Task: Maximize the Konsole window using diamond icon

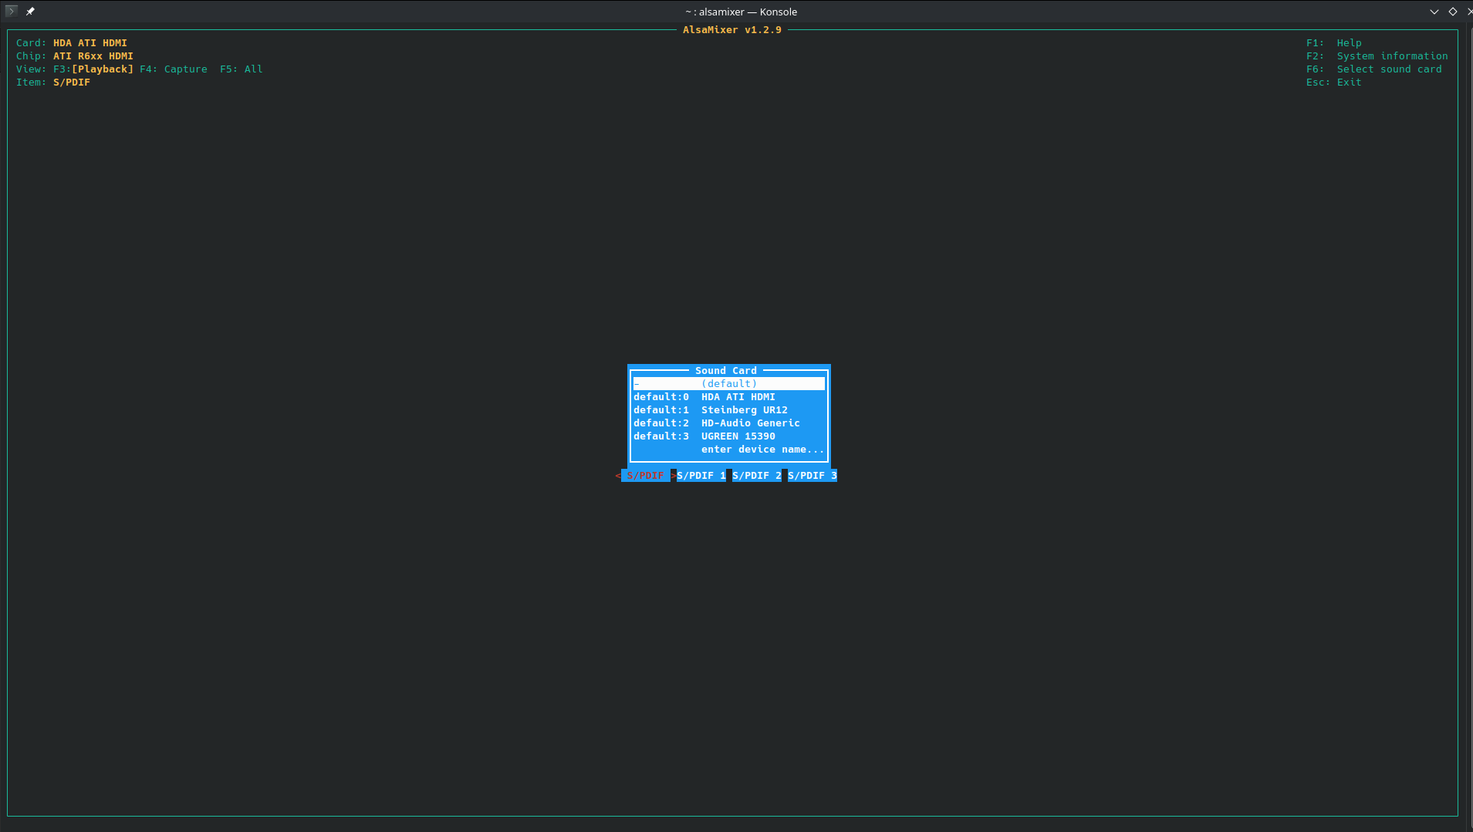Action: tap(1452, 12)
